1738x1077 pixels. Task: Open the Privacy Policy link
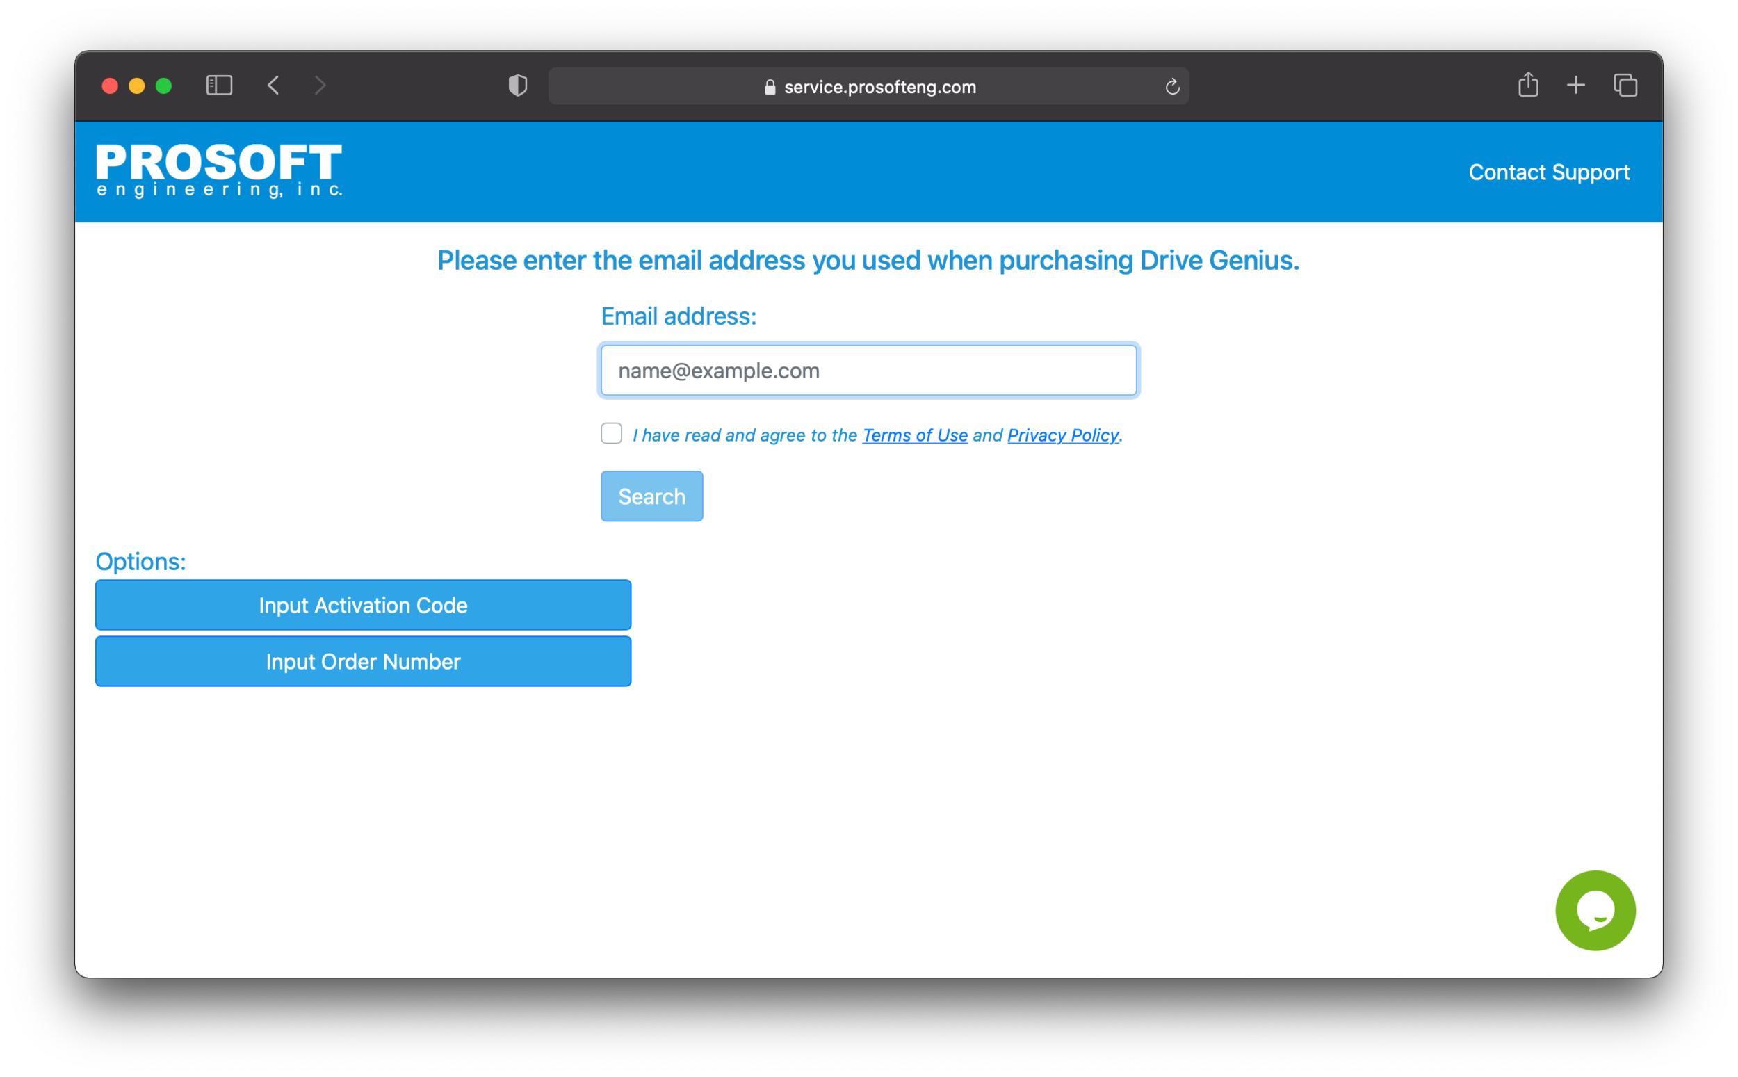1062,435
